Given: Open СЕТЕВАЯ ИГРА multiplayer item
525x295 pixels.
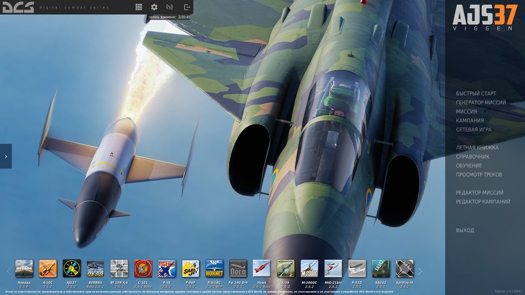Looking at the screenshot, I should [x=474, y=130].
